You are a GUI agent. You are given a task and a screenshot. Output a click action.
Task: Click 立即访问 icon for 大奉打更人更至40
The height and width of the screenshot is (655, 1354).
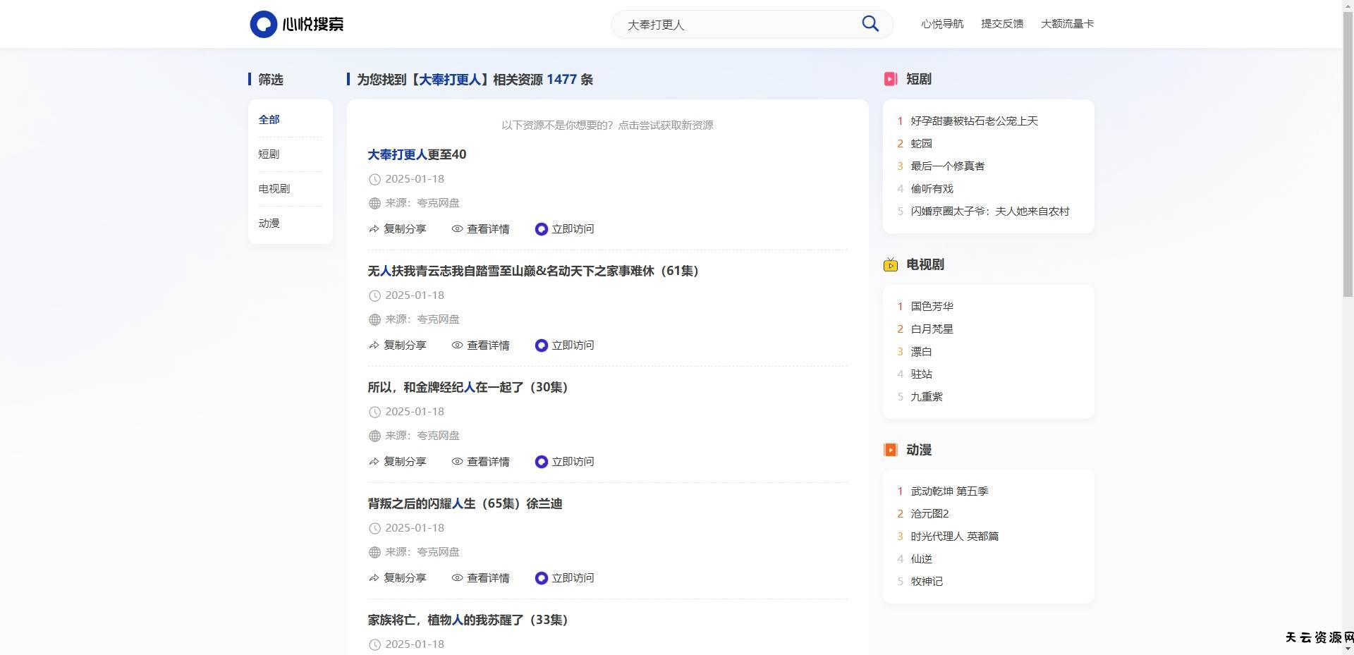(x=541, y=229)
